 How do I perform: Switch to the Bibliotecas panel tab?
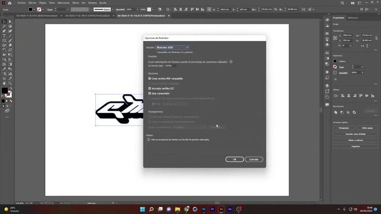(353, 18)
